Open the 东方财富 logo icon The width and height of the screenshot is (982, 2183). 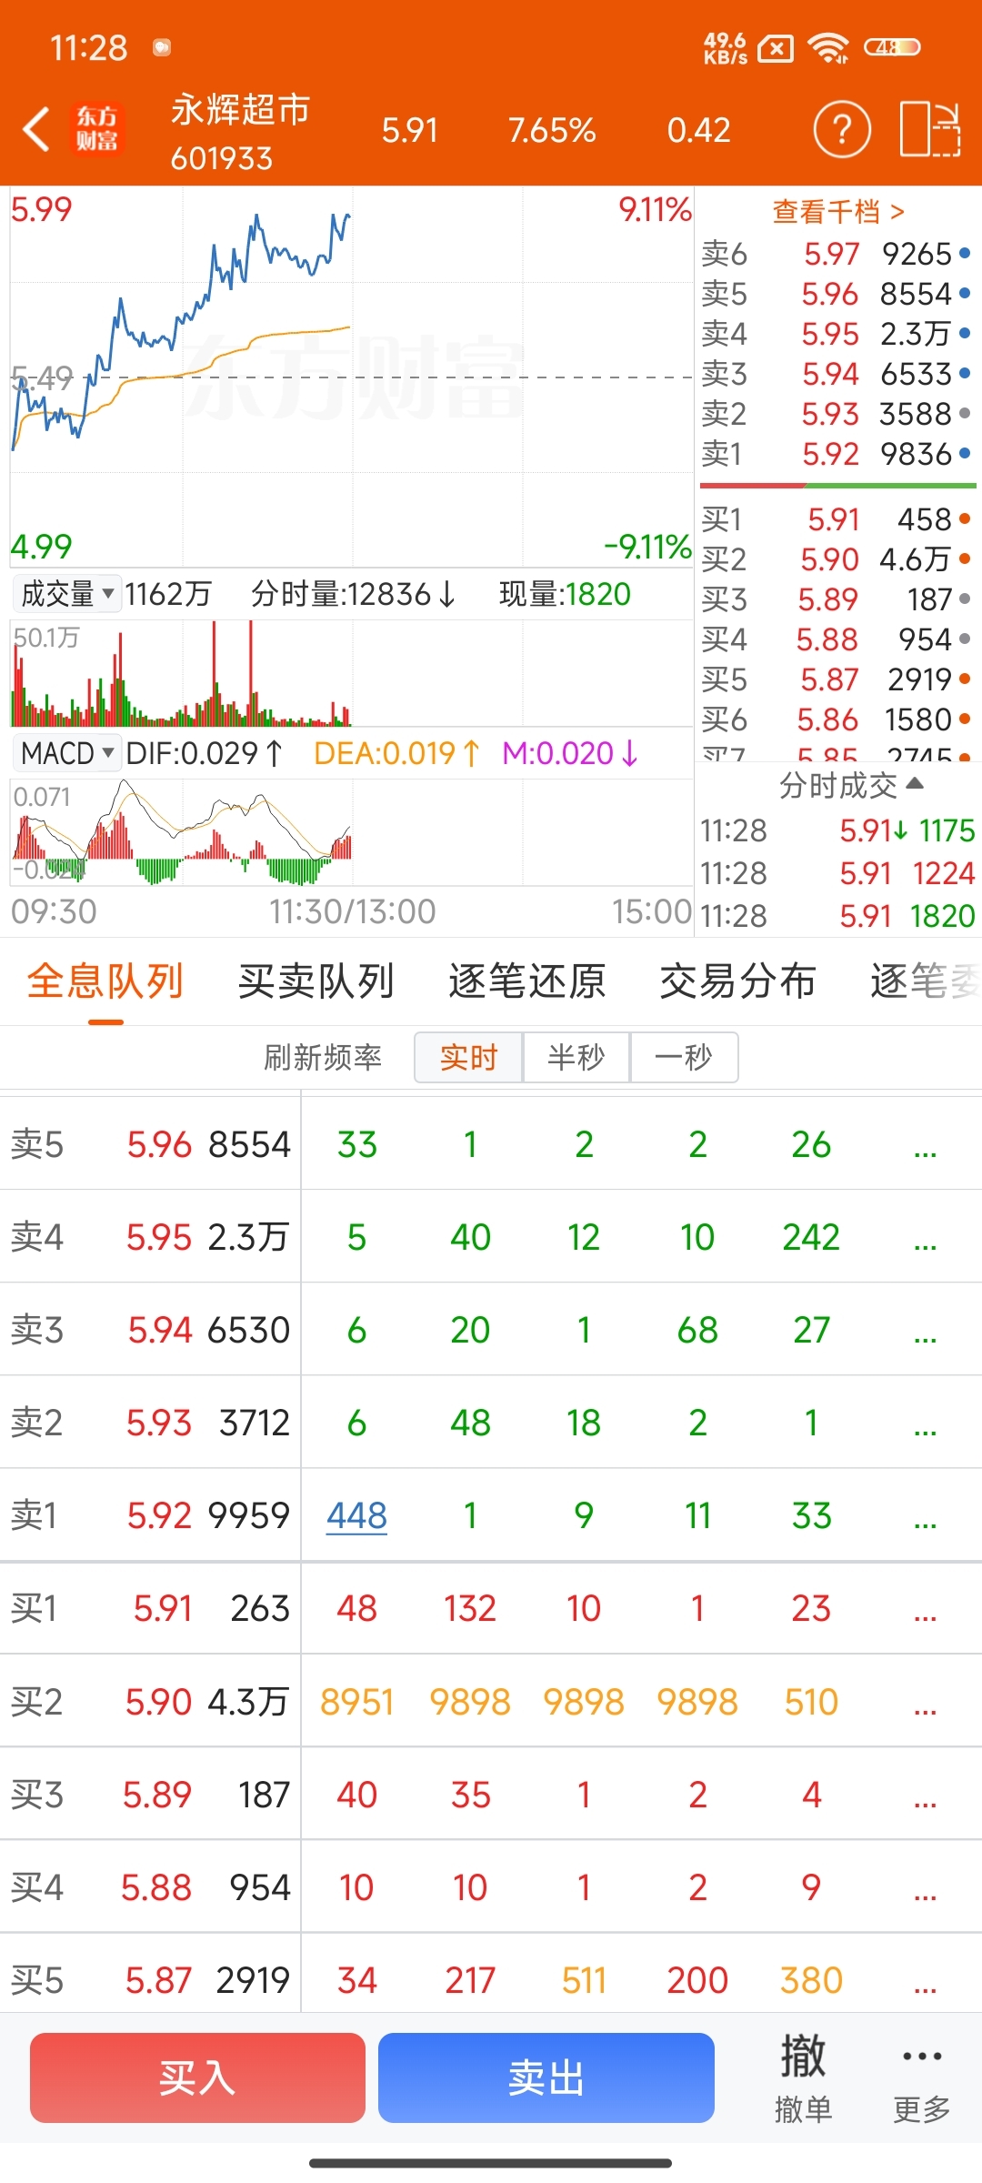[x=96, y=129]
